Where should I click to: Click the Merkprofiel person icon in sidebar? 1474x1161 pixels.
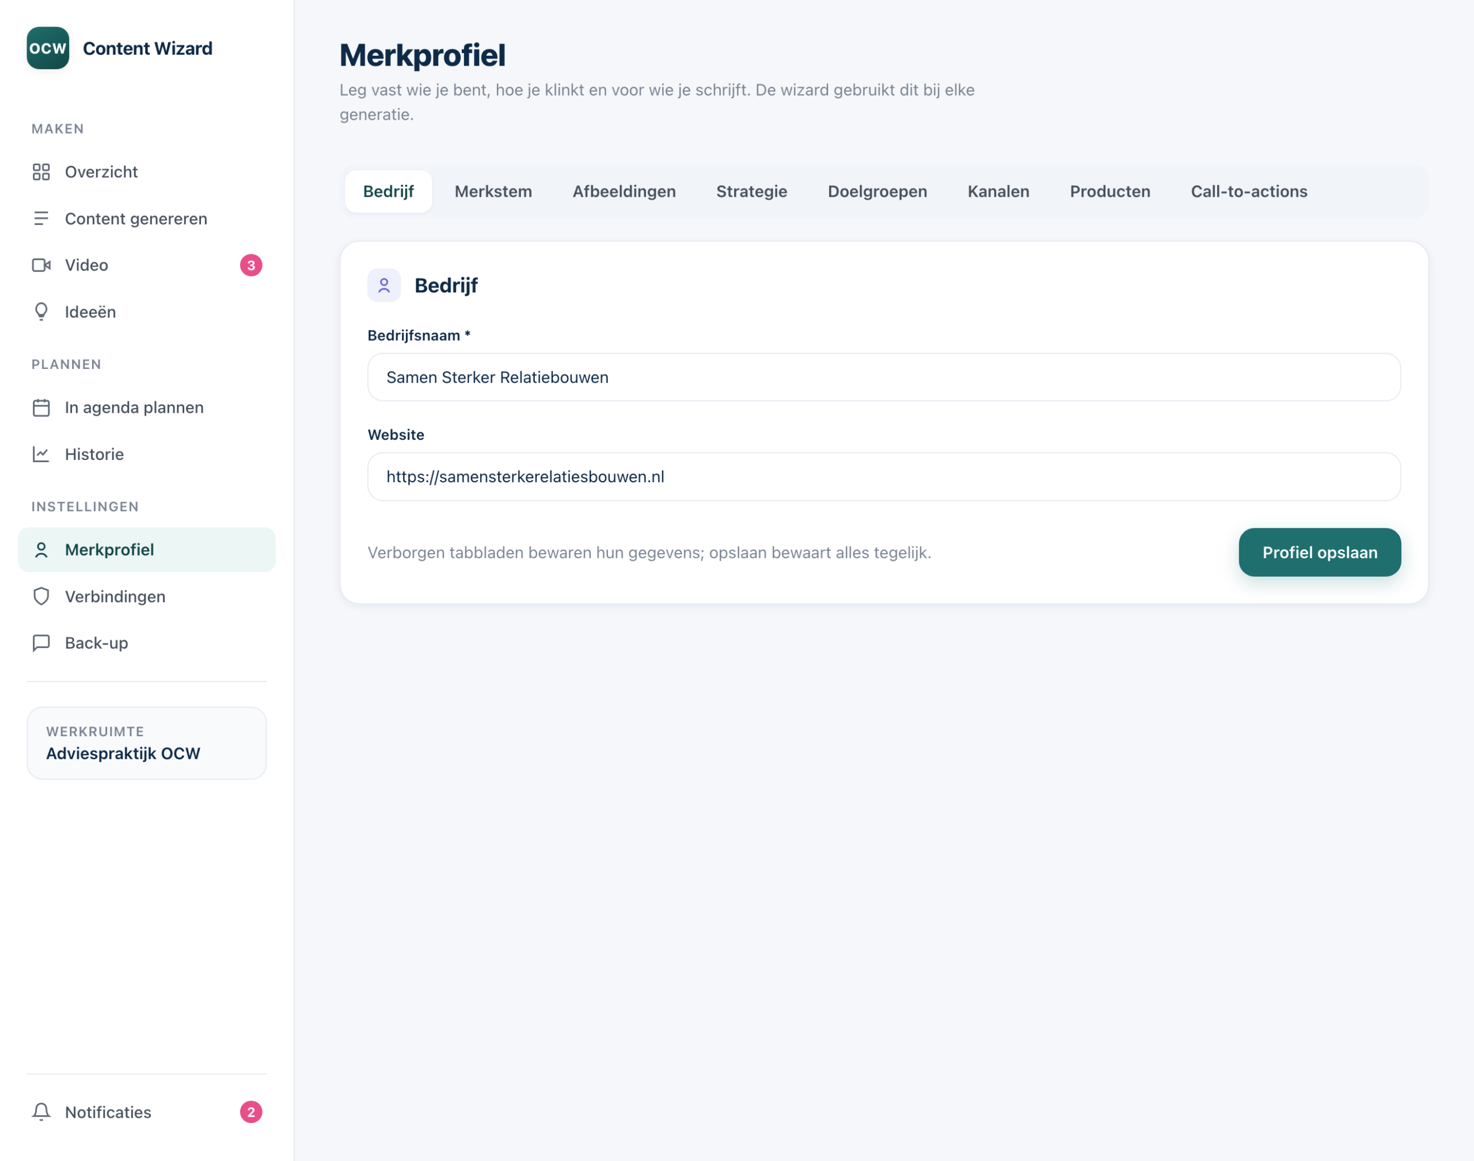pos(41,550)
